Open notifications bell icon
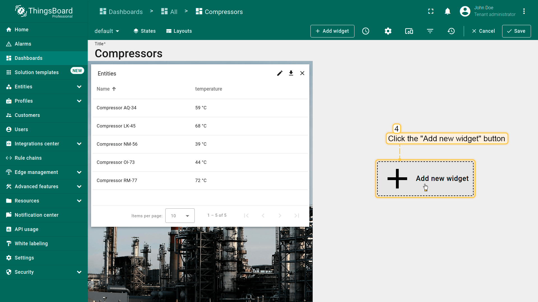 447,11
